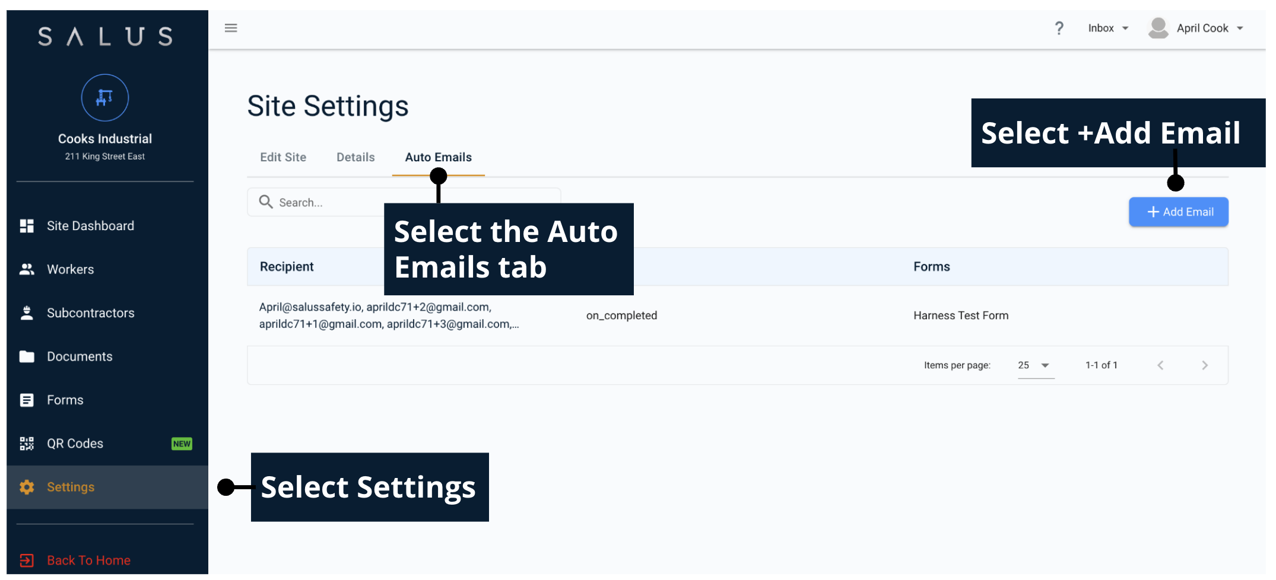This screenshot has width=1276, height=580.
Task: Expand the Inbox dropdown
Action: point(1107,28)
